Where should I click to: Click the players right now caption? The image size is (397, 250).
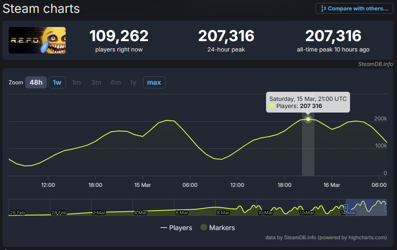coord(119,49)
